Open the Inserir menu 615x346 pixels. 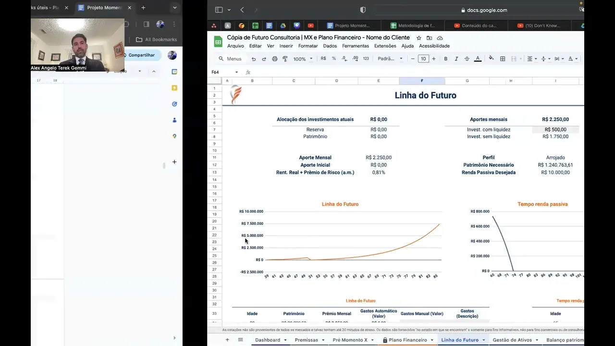click(286, 46)
